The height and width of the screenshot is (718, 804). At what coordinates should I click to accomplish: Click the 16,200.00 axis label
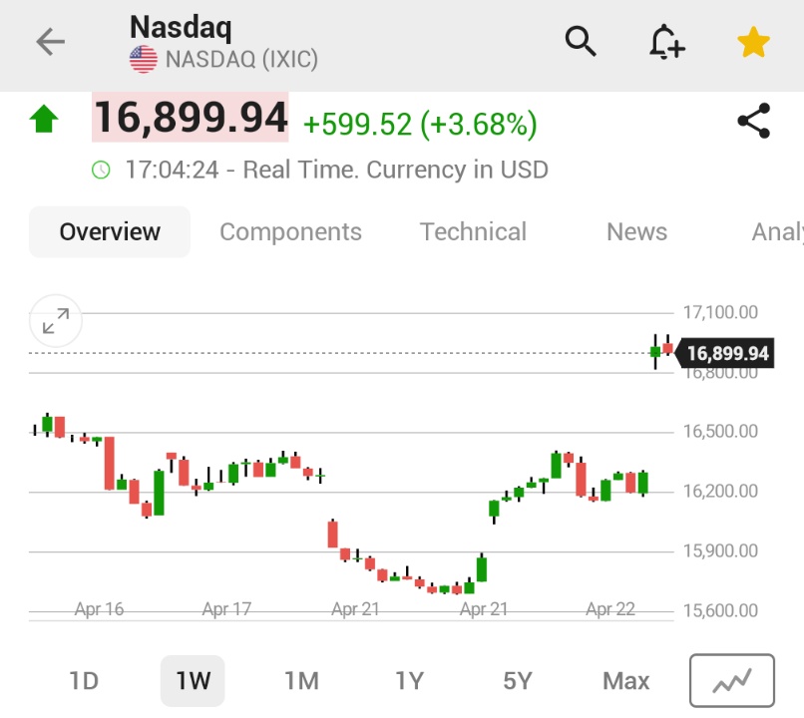720,491
